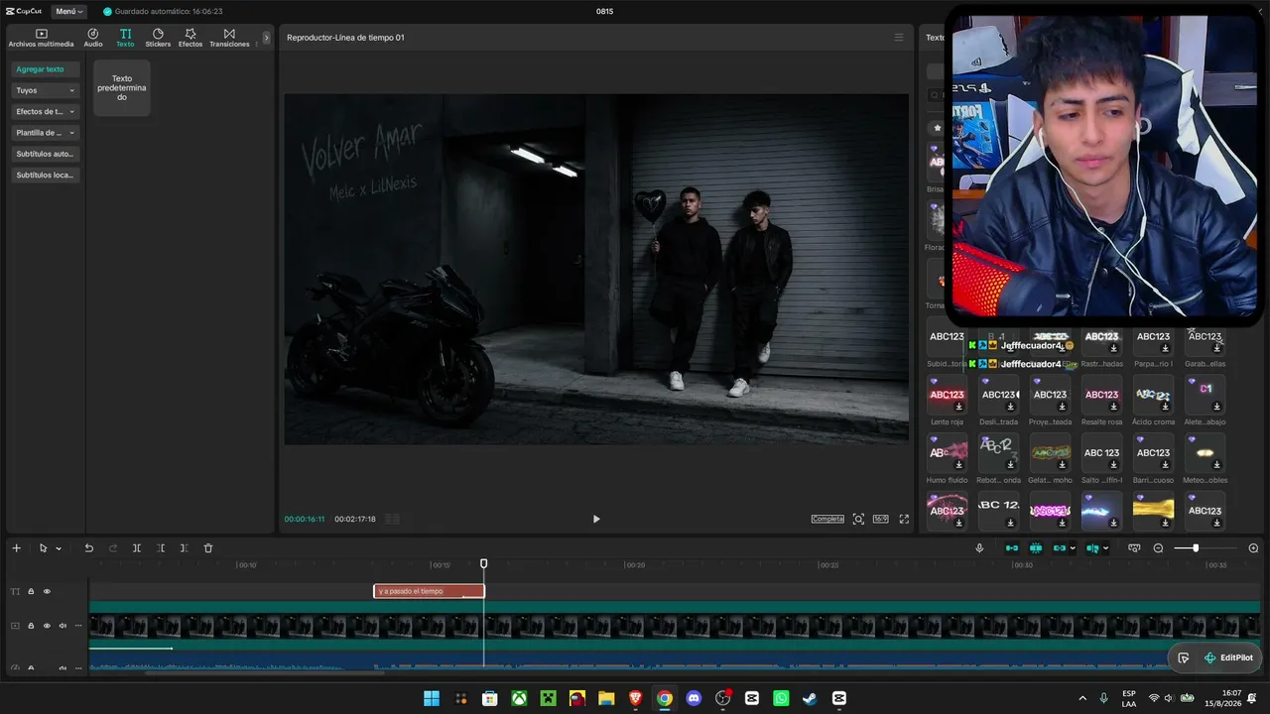This screenshot has height=714, width=1270.
Task: Open Discord from taskbar
Action: [x=694, y=699]
